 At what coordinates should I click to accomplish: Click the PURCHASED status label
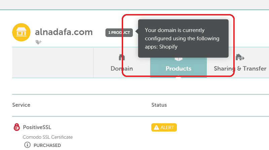47,145
